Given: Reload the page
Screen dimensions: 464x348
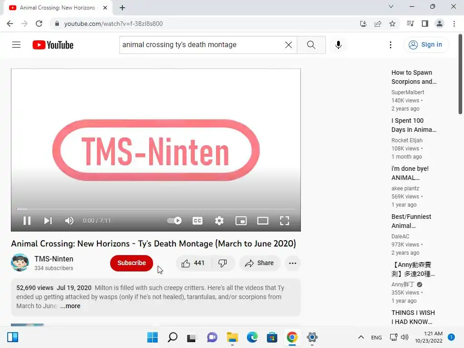Looking at the screenshot, I should pyautogui.click(x=39, y=24).
